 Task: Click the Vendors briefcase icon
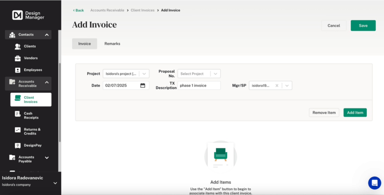coord(18,58)
